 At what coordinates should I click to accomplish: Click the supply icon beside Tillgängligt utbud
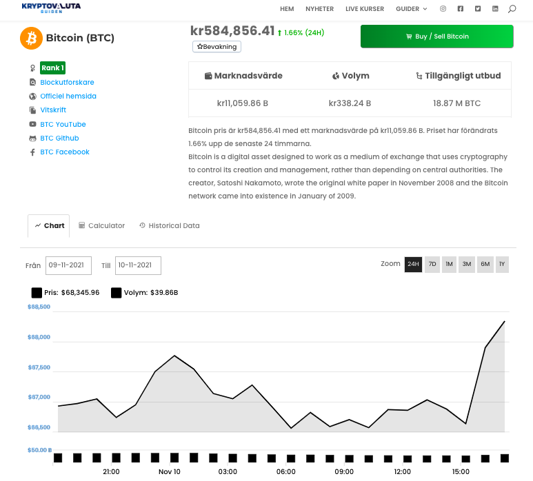(x=419, y=76)
